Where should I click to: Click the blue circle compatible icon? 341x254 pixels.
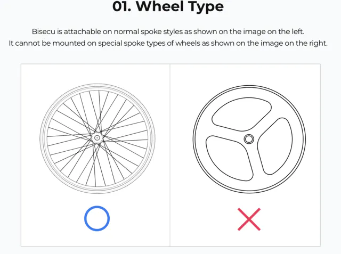97,218
